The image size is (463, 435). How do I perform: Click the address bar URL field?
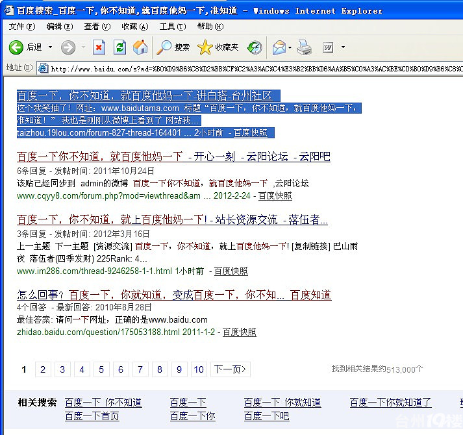pyautogui.click(x=253, y=68)
